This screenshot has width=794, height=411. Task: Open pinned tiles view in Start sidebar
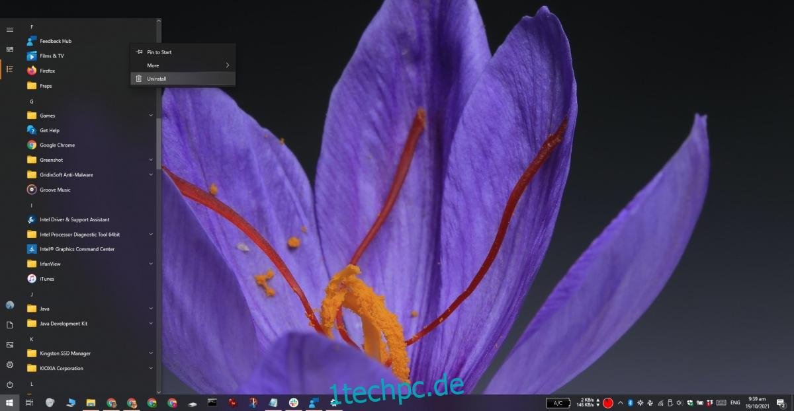click(10, 50)
